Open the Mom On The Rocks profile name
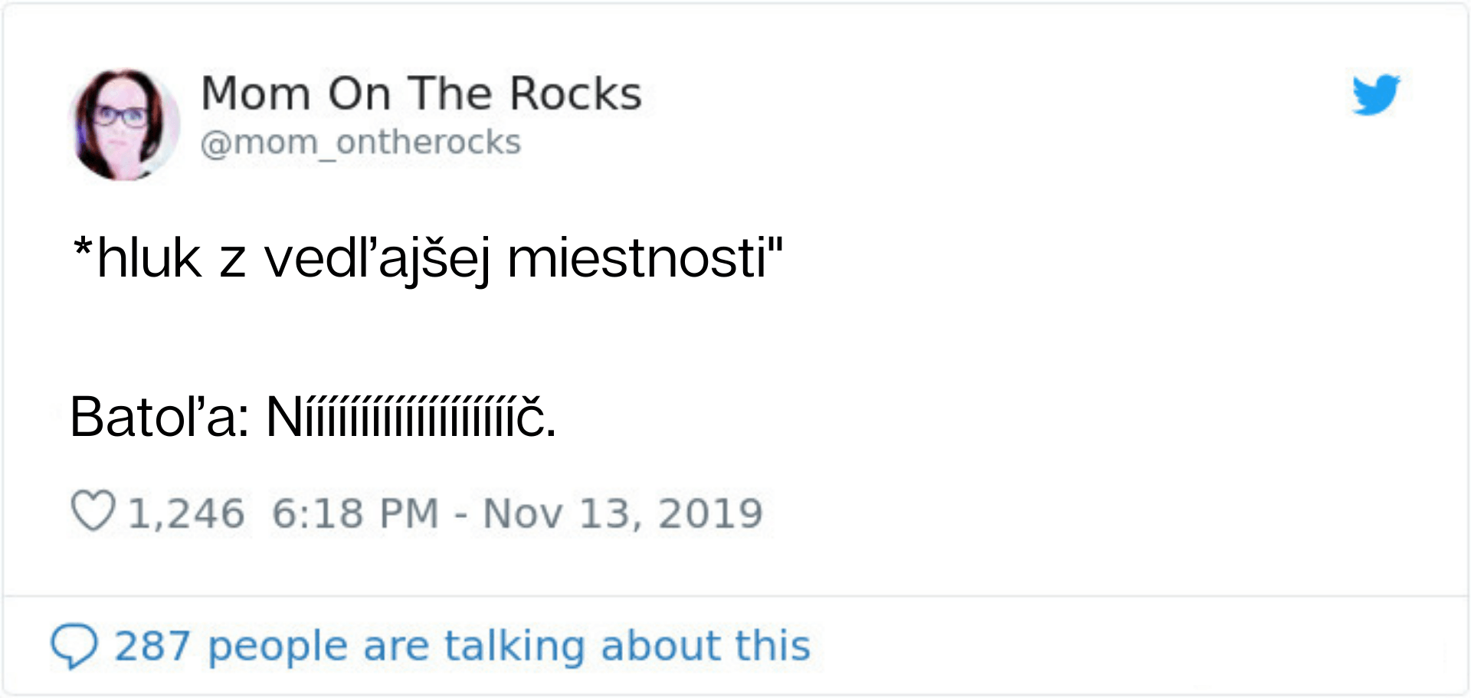 coord(421,93)
